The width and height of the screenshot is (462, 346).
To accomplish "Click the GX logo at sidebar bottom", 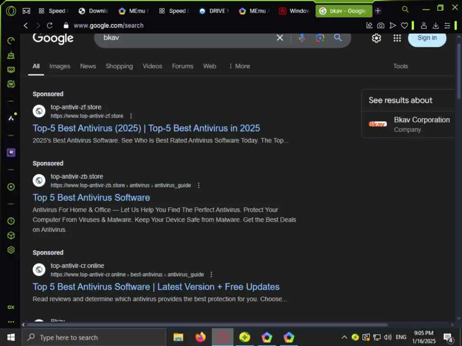I will coord(11,307).
